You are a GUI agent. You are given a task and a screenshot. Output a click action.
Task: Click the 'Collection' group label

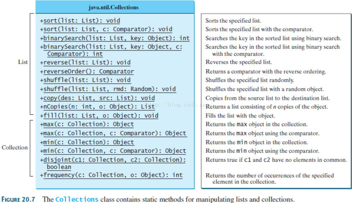[x=15, y=148]
